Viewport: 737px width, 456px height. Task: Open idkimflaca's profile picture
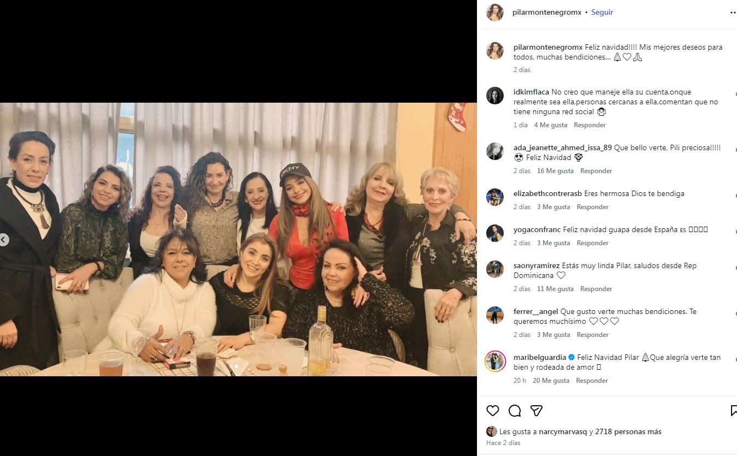click(x=495, y=96)
